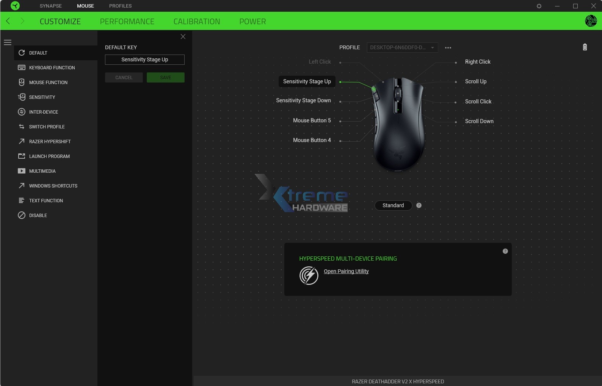The width and height of the screenshot is (602, 386).
Task: Switch to the Performance tab
Action: click(127, 22)
